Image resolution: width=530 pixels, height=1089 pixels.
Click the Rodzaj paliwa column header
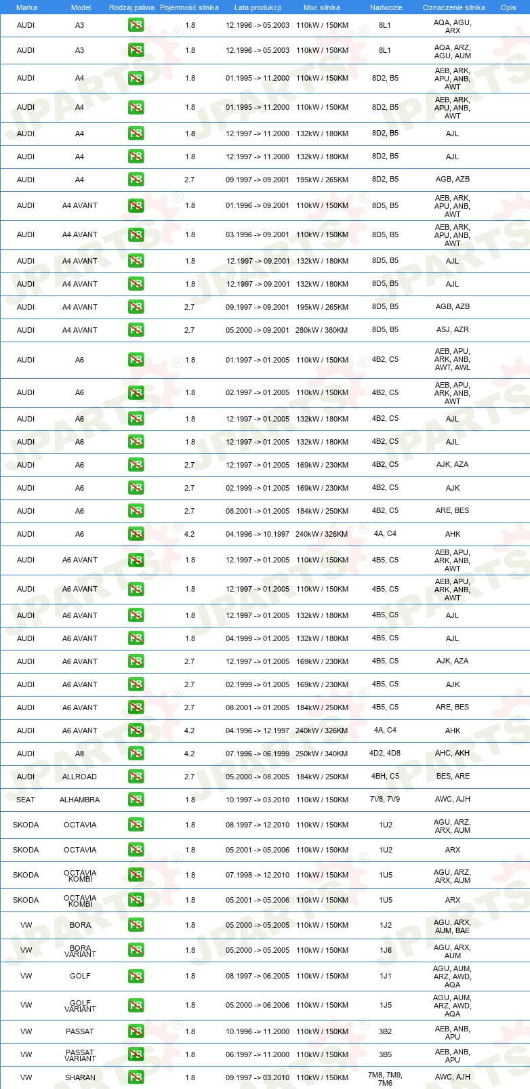(131, 7)
